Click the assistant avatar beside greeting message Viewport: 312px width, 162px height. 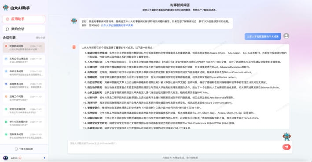click(74, 21)
